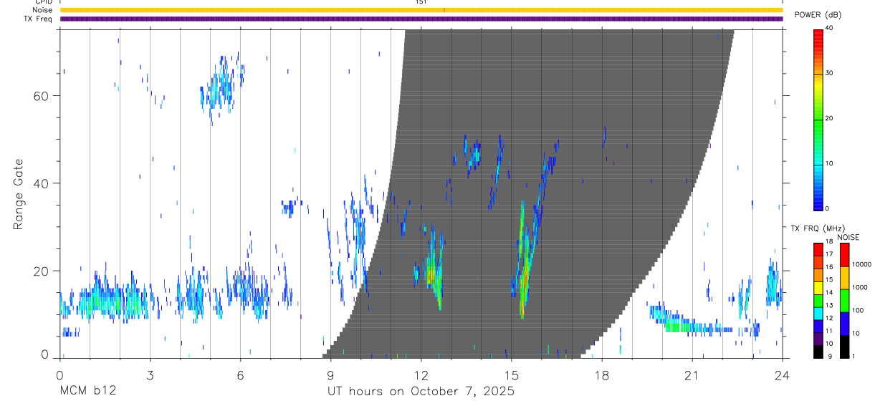This screenshot has width=880, height=406.
Task: Click the 1000 label on NOISE scale
Action: coord(859,287)
